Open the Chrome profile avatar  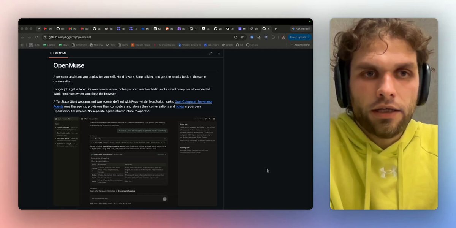pos(283,37)
